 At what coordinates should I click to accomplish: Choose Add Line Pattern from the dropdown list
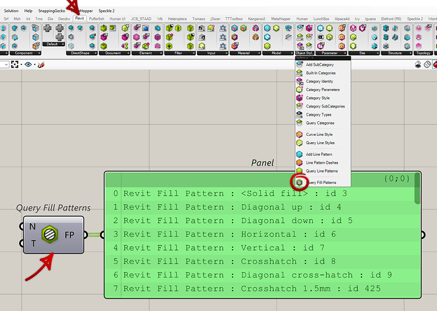[x=323, y=154]
